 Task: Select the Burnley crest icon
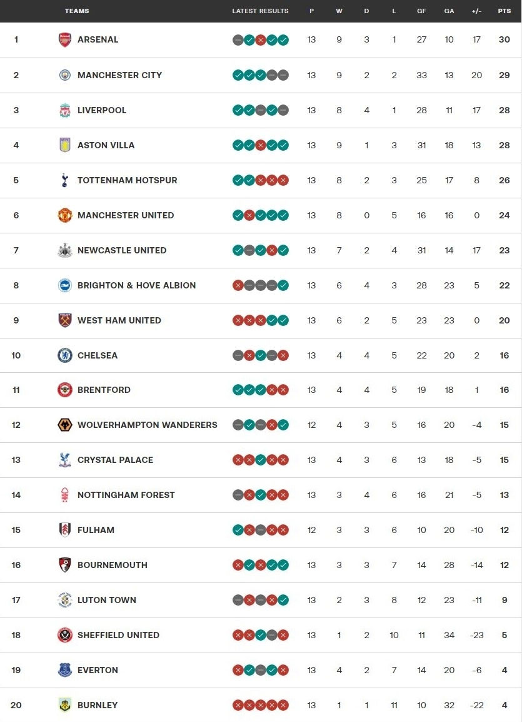(x=65, y=705)
